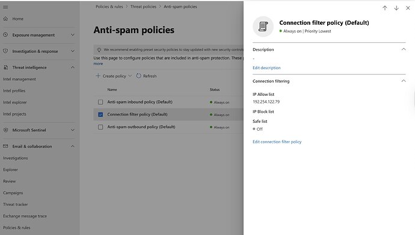
Task: Click 'Always on' status of outbound policy
Action: click(220, 127)
